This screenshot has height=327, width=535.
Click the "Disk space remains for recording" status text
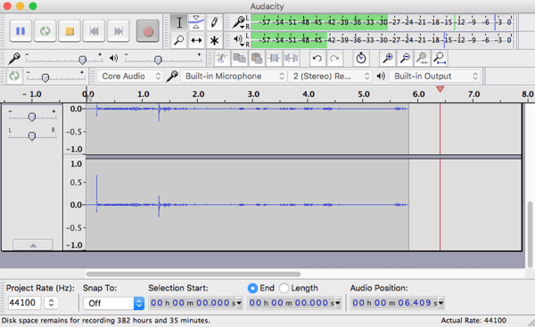click(x=106, y=321)
